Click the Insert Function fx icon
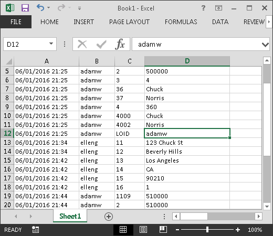The image size is (273, 236). (120, 44)
